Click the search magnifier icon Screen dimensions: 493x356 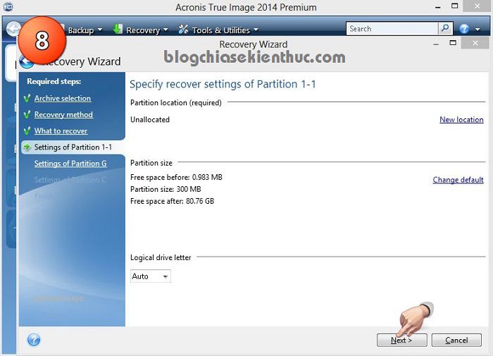[445, 29]
